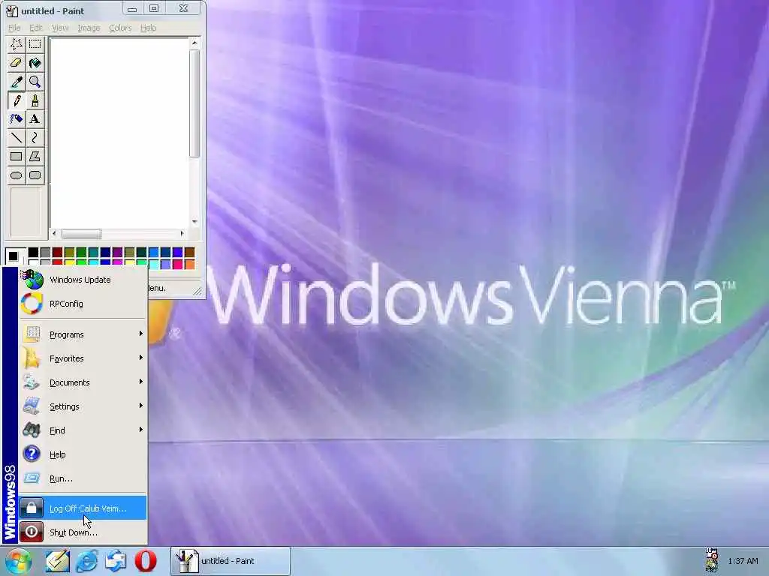This screenshot has width=769, height=576.
Task: Pick the black color swatch
Action: point(33,252)
